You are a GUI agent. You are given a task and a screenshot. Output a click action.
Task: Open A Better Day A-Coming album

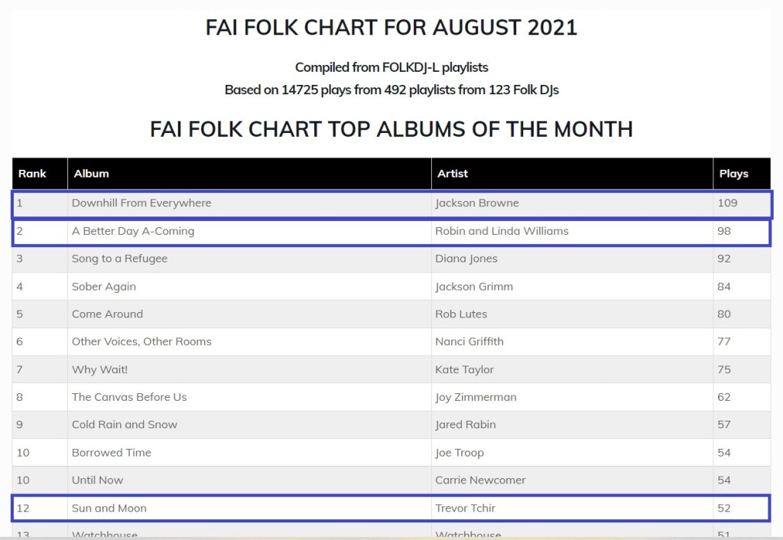point(133,231)
